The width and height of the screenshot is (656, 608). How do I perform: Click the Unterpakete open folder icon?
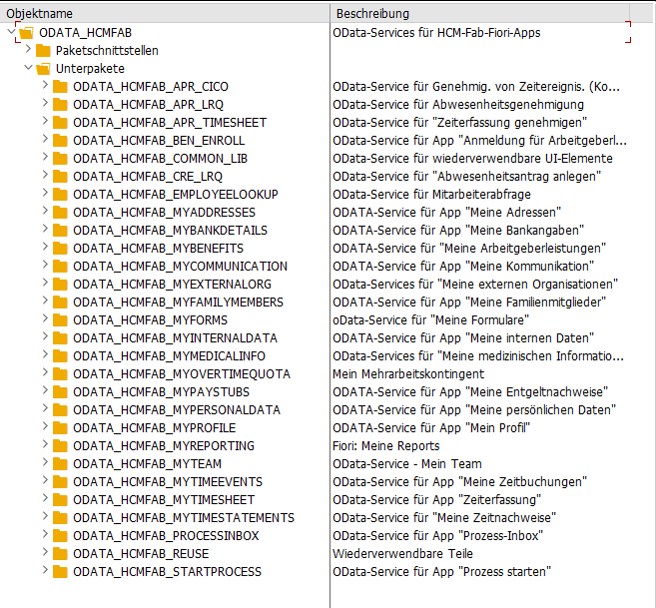tap(43, 69)
